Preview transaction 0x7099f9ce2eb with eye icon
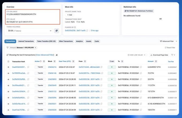This screenshot has width=182, height=118. [x=8, y=73]
